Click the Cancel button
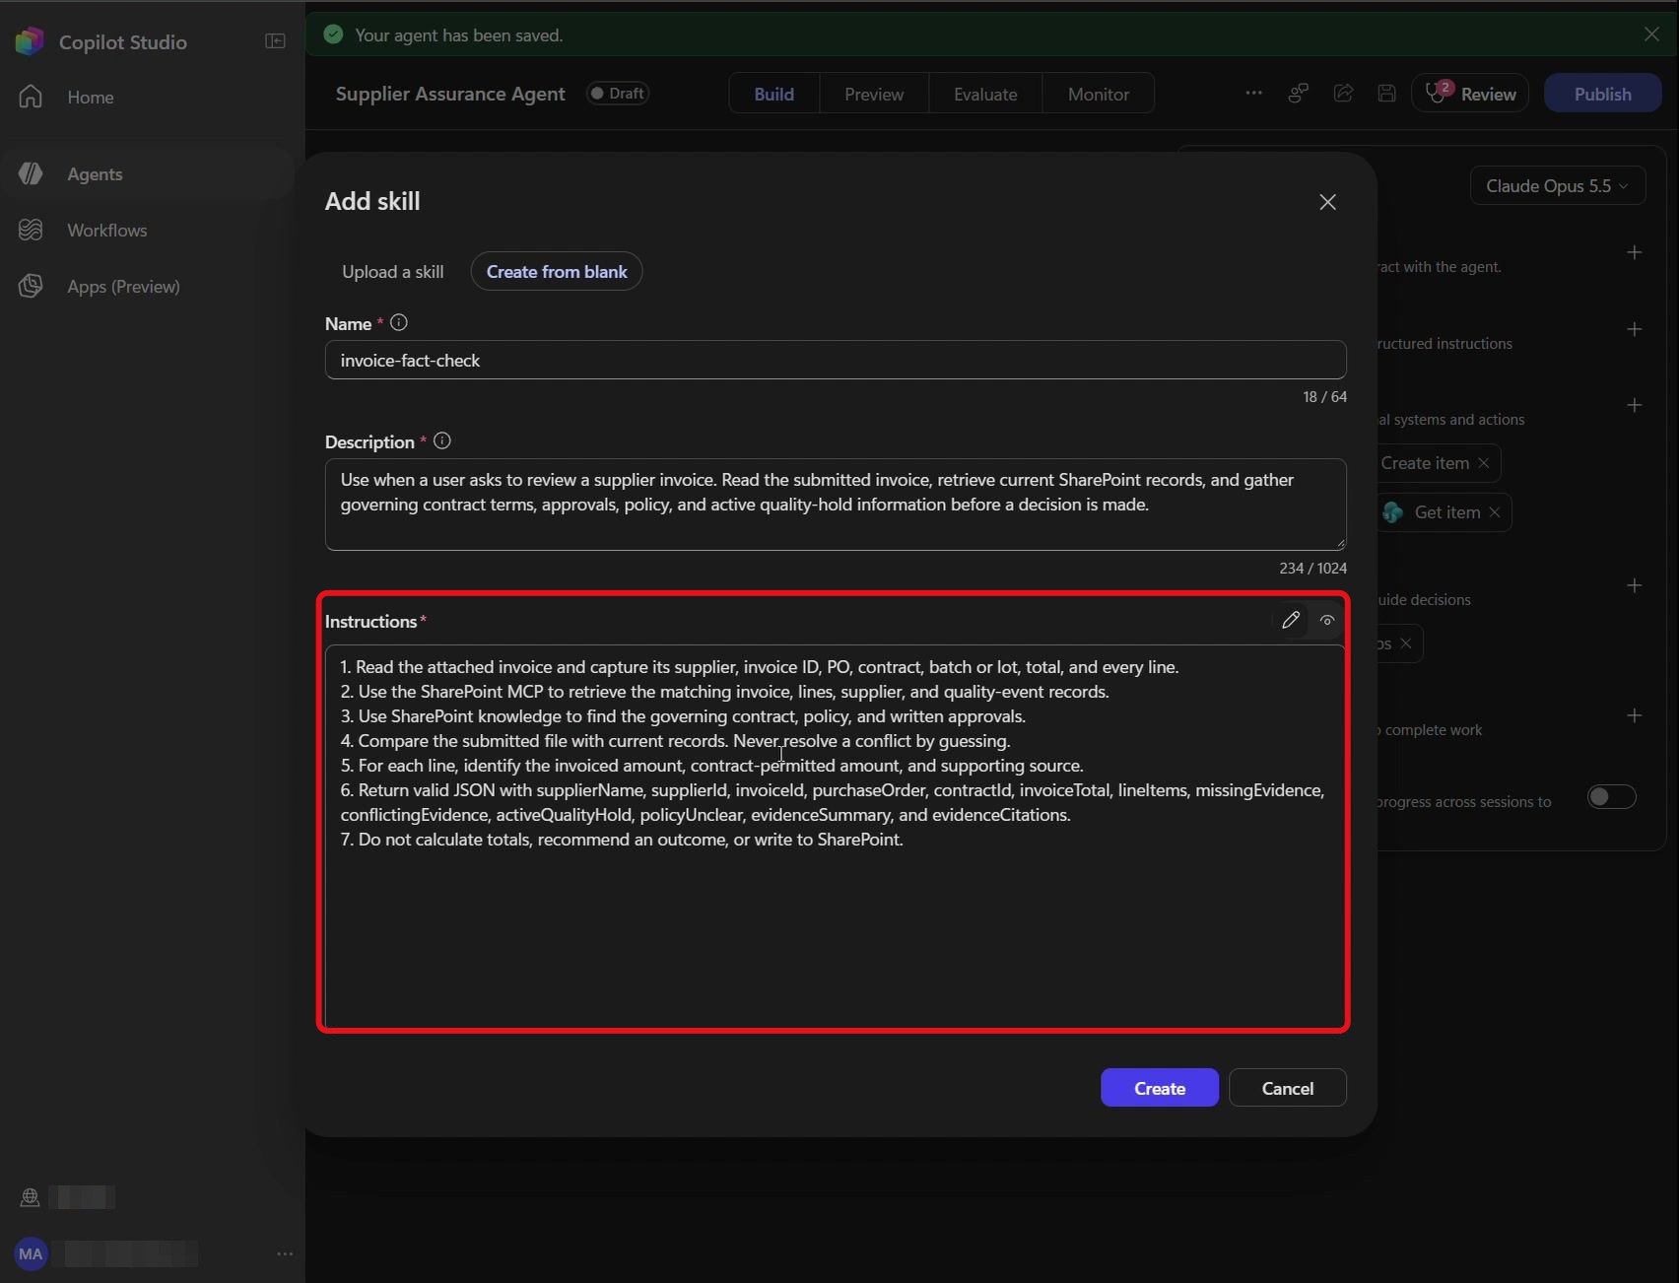Screen dimensions: 1679x1283 (1287, 1088)
